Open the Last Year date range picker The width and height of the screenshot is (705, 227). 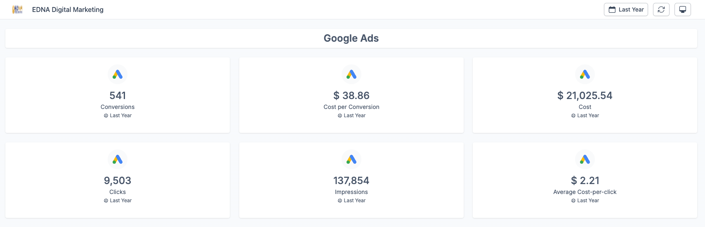point(626,9)
